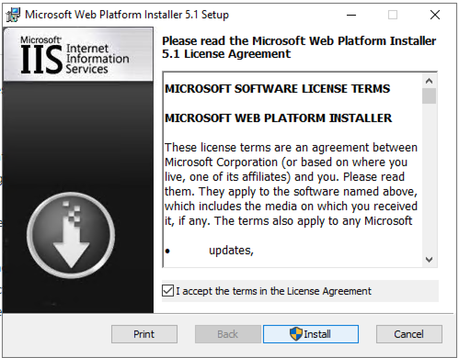The height and width of the screenshot is (358, 459).
Task: Click the greyed-out Back button
Action: [x=228, y=334]
